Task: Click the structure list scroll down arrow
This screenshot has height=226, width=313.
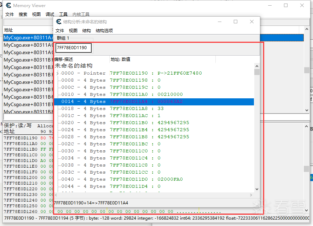Action: [x=257, y=189]
